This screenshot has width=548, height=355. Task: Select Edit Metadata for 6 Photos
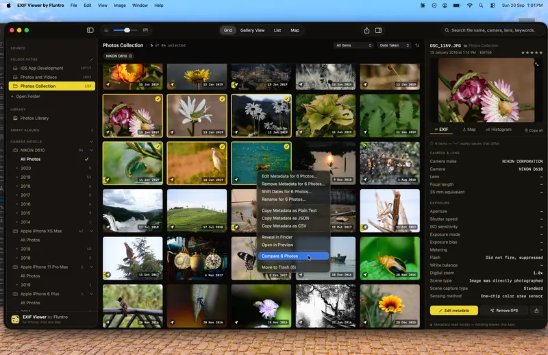[293, 176]
